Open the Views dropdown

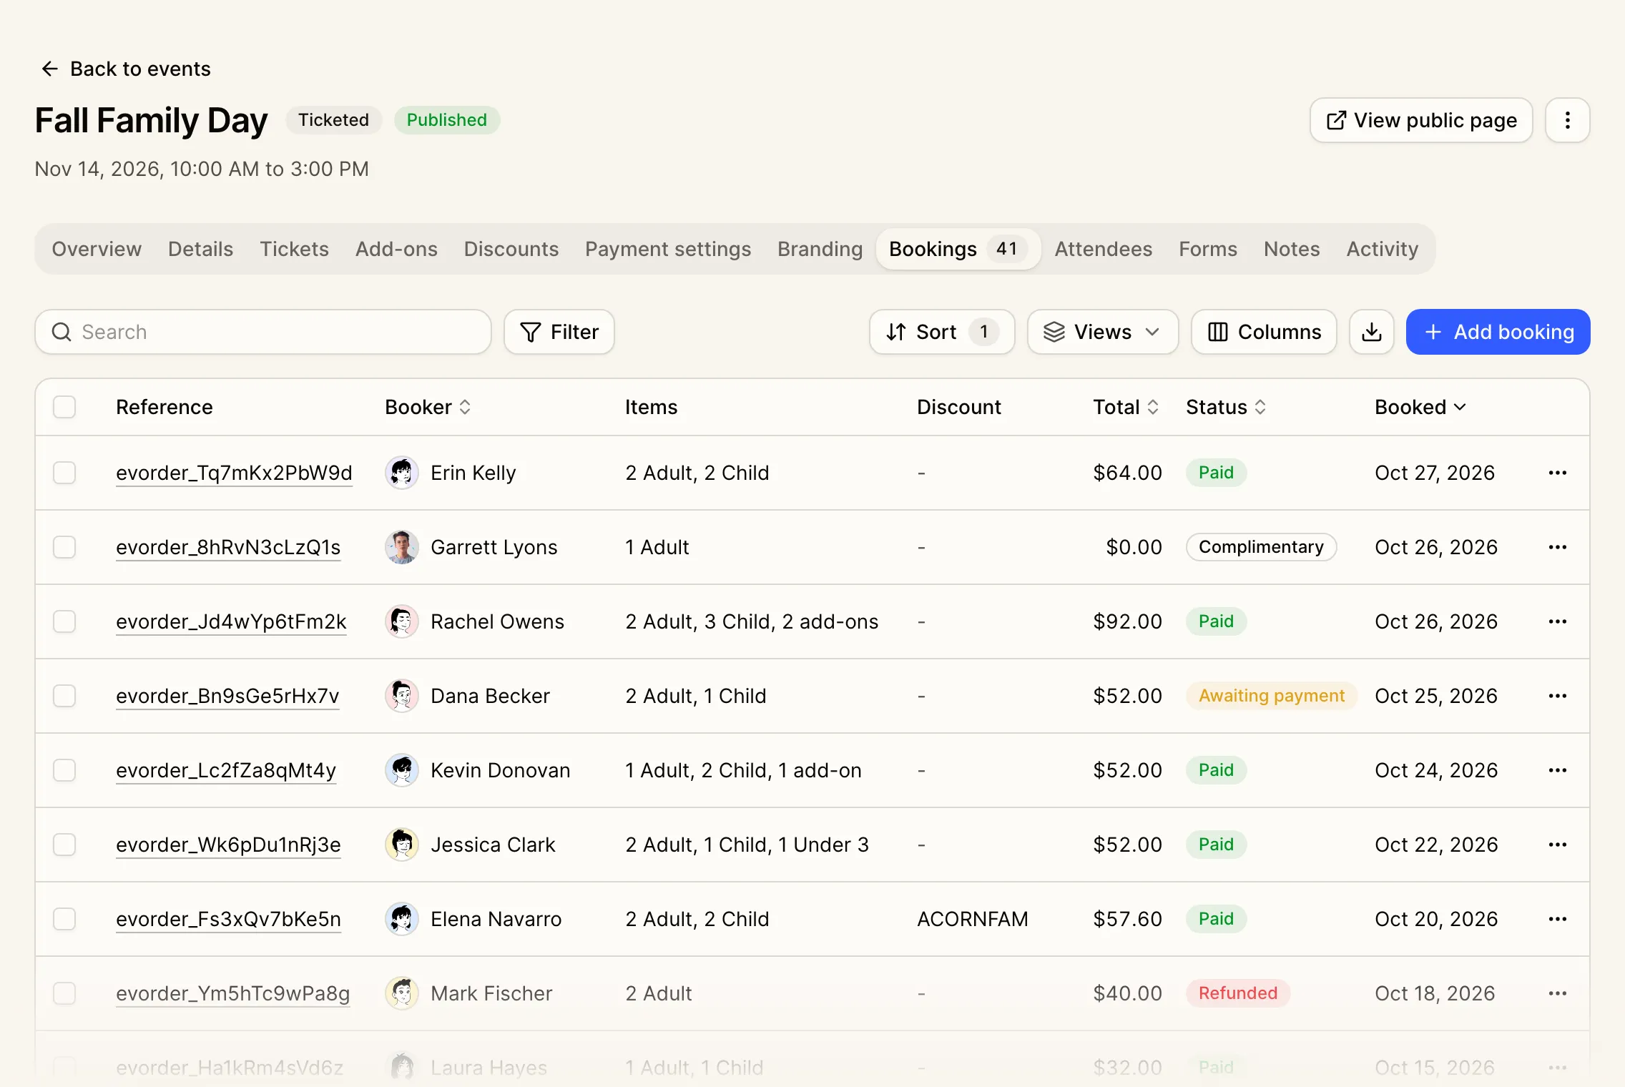(x=1102, y=332)
